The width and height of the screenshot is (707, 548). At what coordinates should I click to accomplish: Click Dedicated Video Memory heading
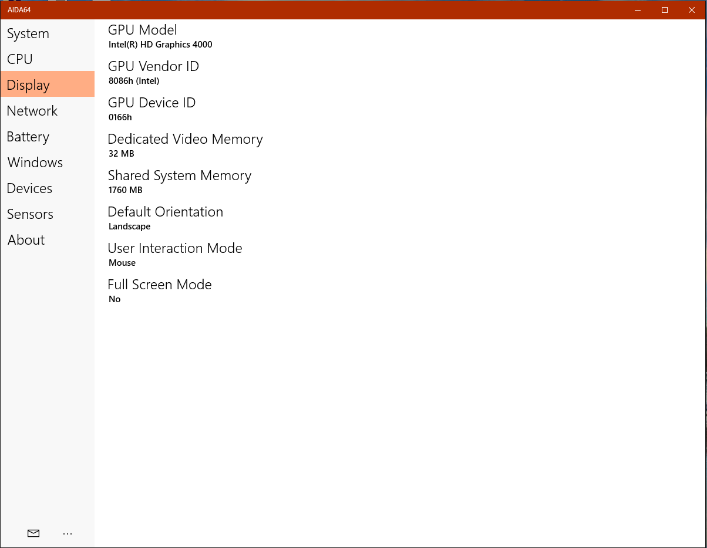click(185, 140)
